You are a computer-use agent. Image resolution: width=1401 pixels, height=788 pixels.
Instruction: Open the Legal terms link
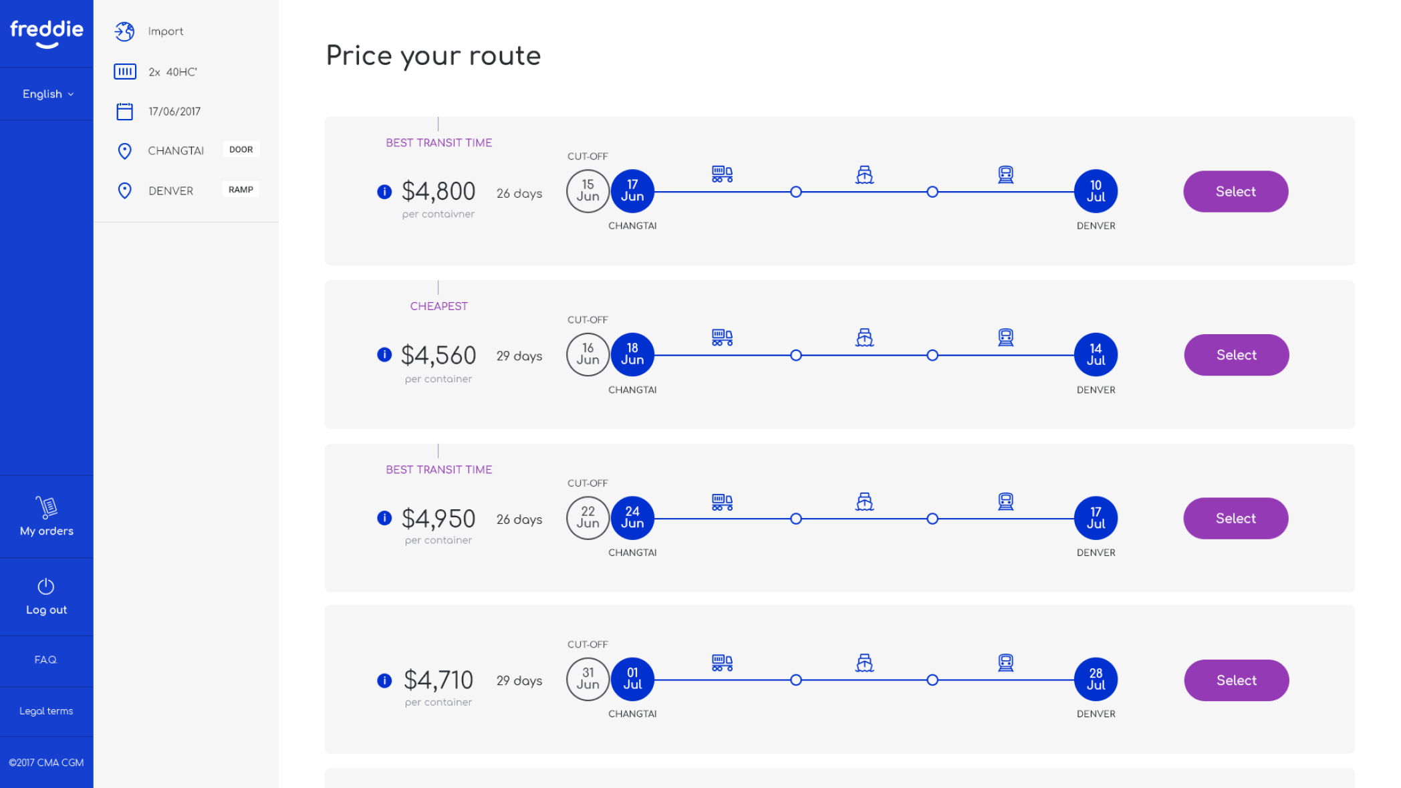[x=47, y=711]
